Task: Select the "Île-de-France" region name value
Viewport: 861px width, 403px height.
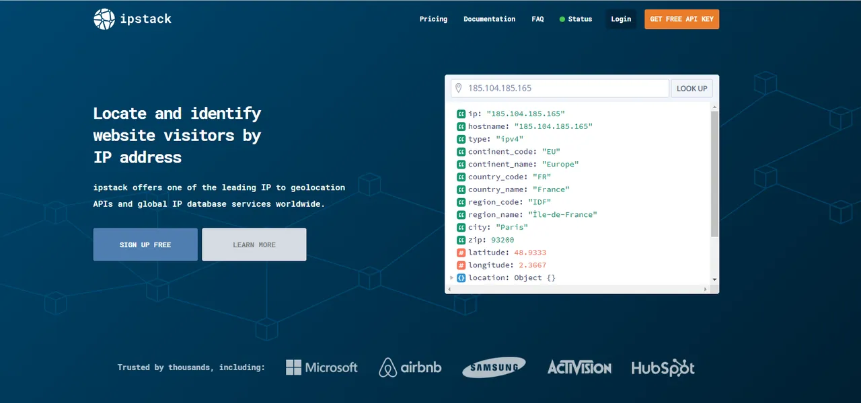Action: point(562,215)
